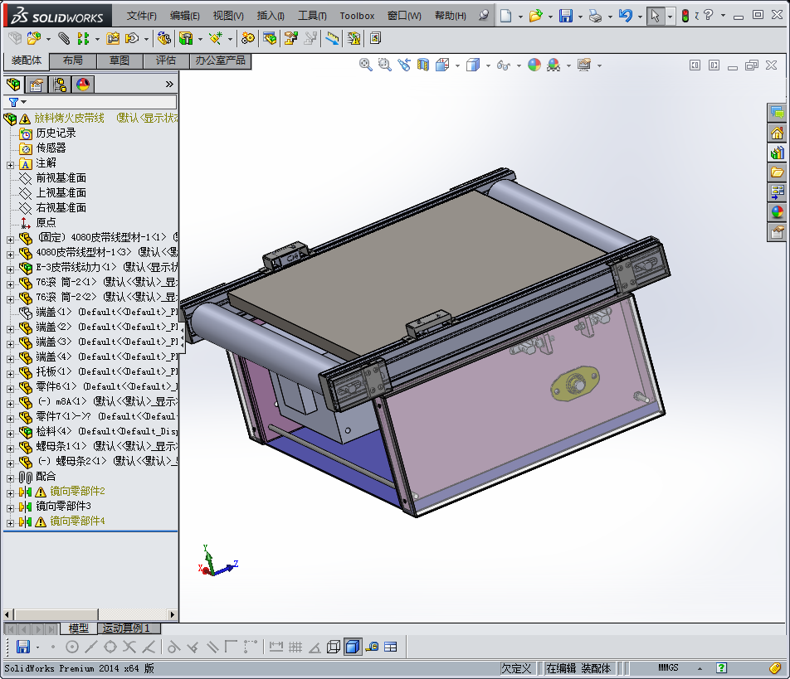Screen dimensions: 790x679
Task: Click the Insert Components toolbar icon
Action: pyautogui.click(x=34, y=38)
